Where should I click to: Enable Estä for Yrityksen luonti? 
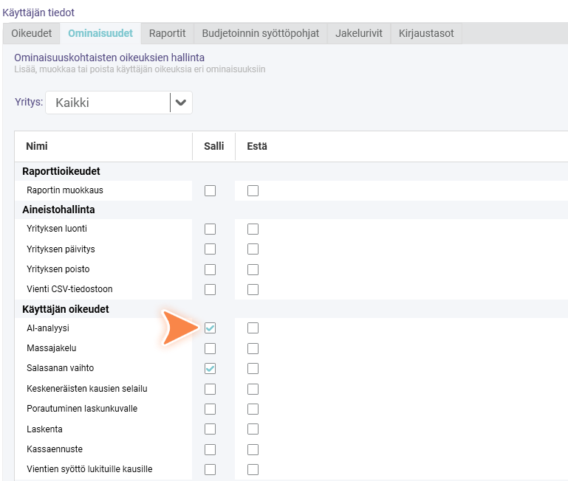tap(253, 229)
